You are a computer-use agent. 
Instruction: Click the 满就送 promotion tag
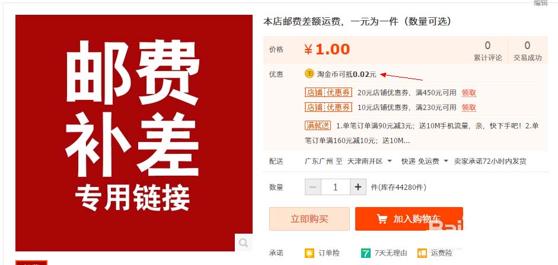tap(318, 125)
